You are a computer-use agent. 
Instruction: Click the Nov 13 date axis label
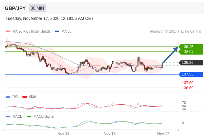coord(63,134)
